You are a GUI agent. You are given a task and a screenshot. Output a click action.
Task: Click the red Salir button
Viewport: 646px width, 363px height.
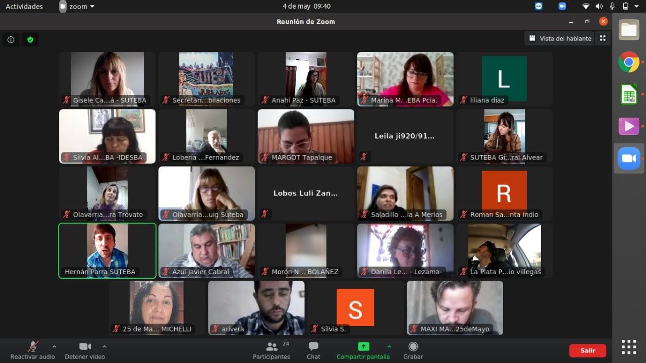coord(587,350)
